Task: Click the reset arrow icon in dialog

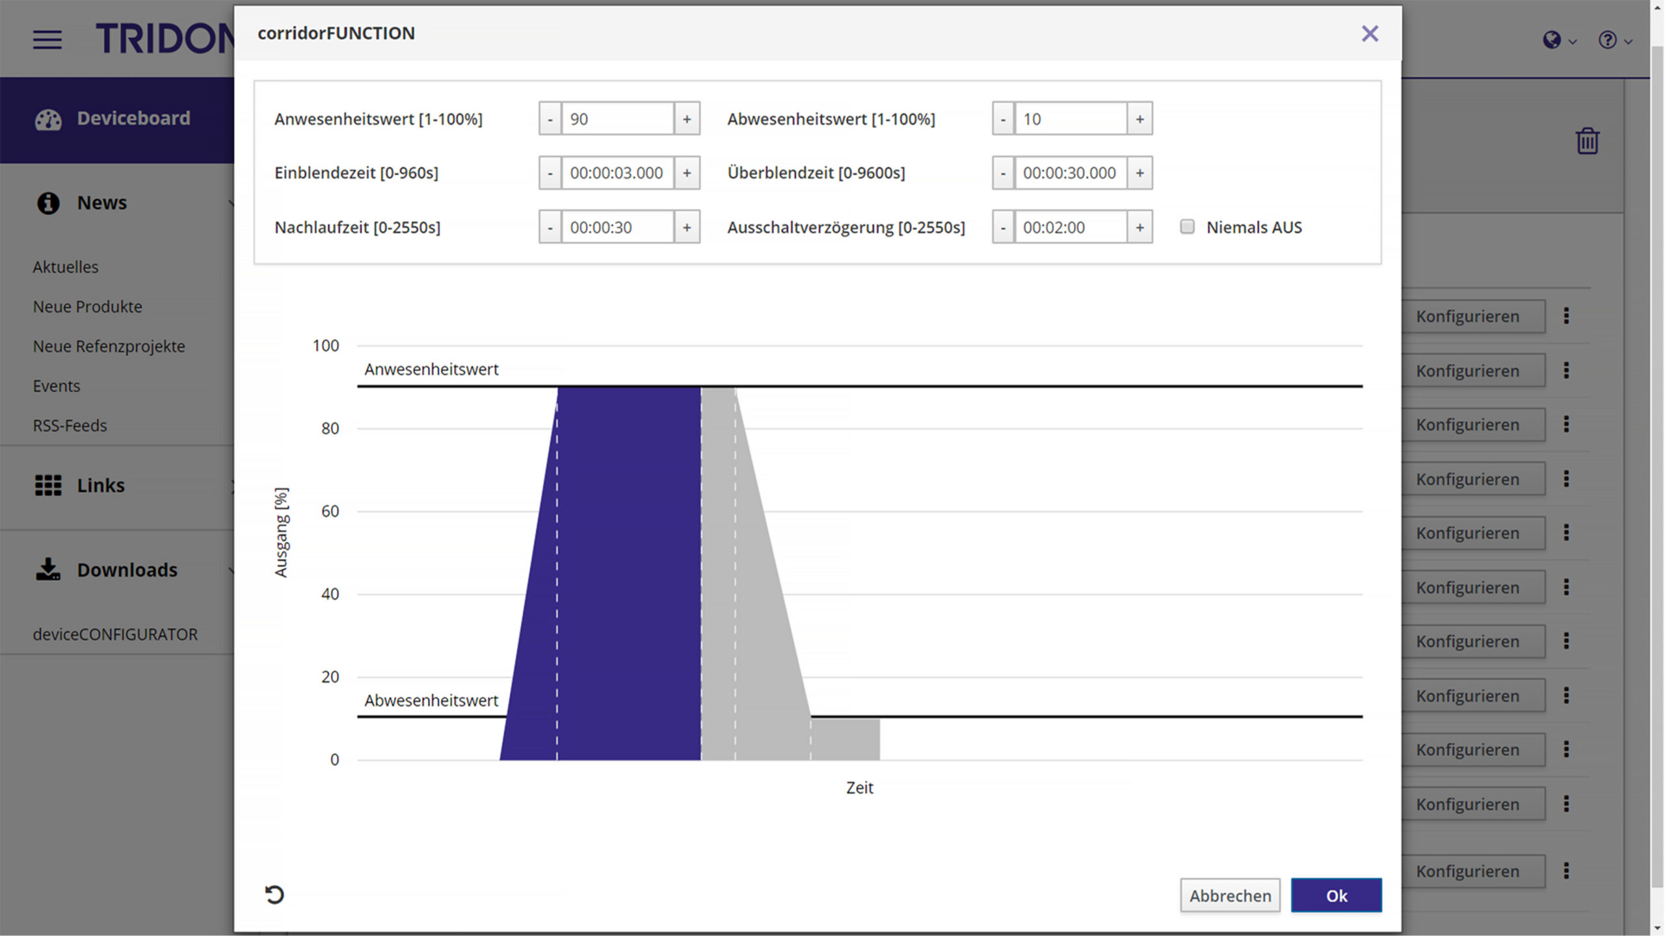Action: 274,895
